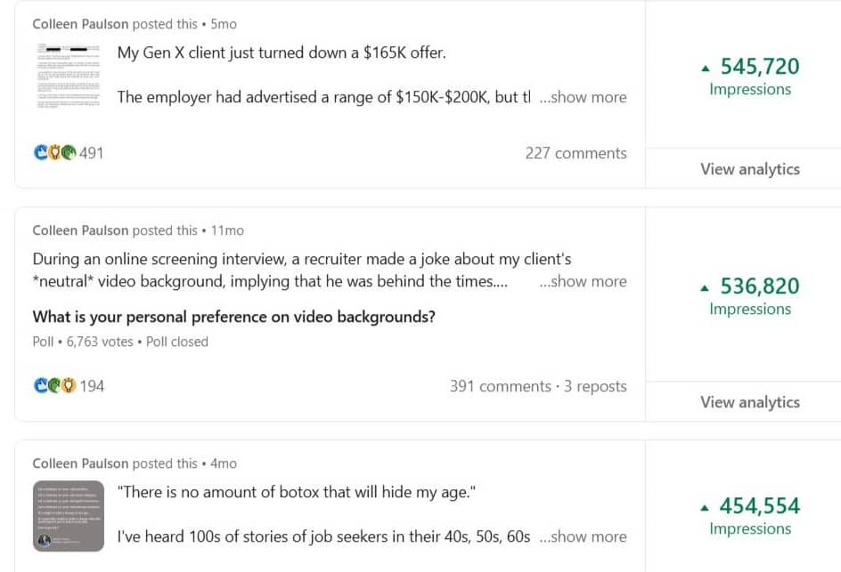Expand "show more" on the $165K offer post
Screen dimensions: 841x572
click(x=583, y=98)
